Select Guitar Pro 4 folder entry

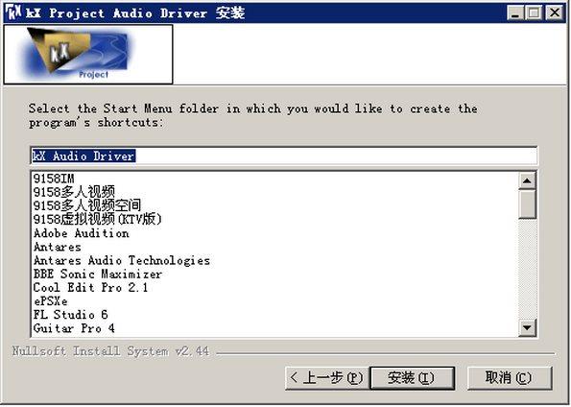click(x=74, y=328)
